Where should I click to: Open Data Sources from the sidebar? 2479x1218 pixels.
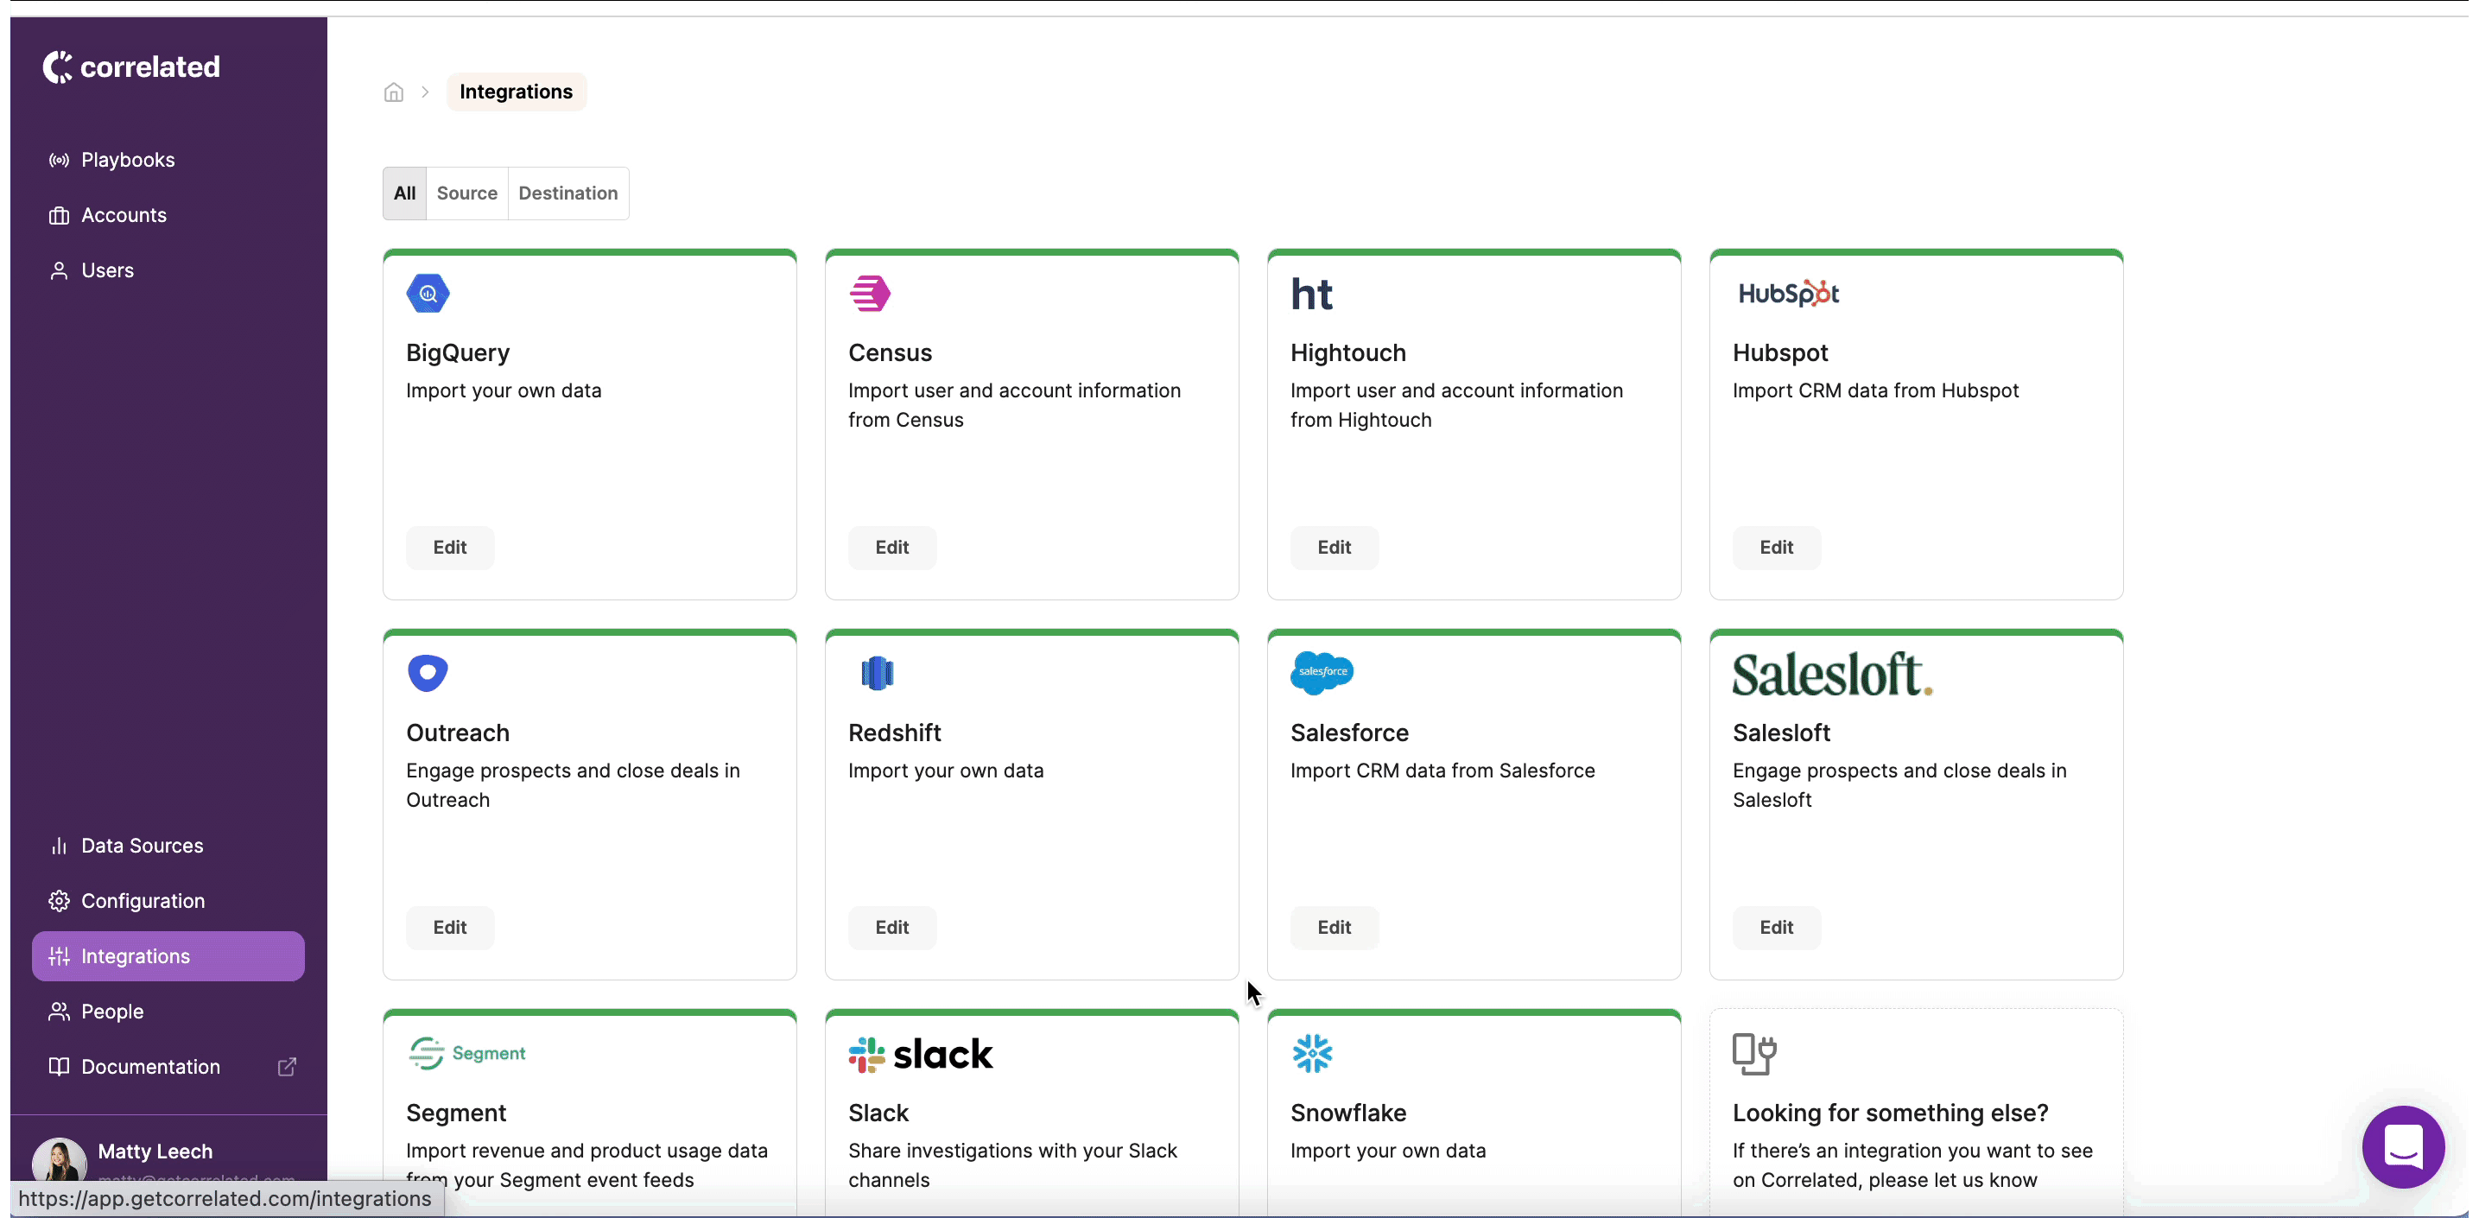(x=168, y=846)
